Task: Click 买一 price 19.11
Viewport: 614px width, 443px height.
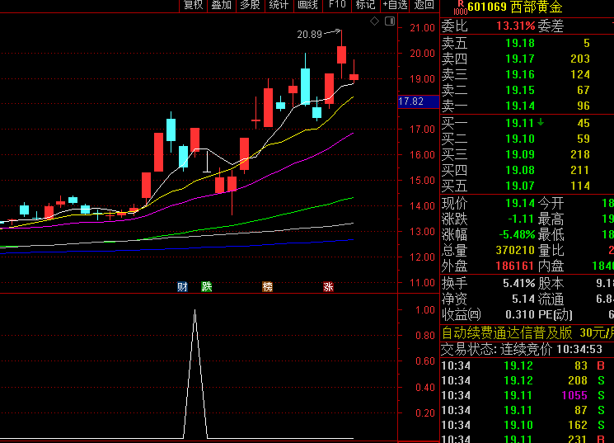Action: 520,123
